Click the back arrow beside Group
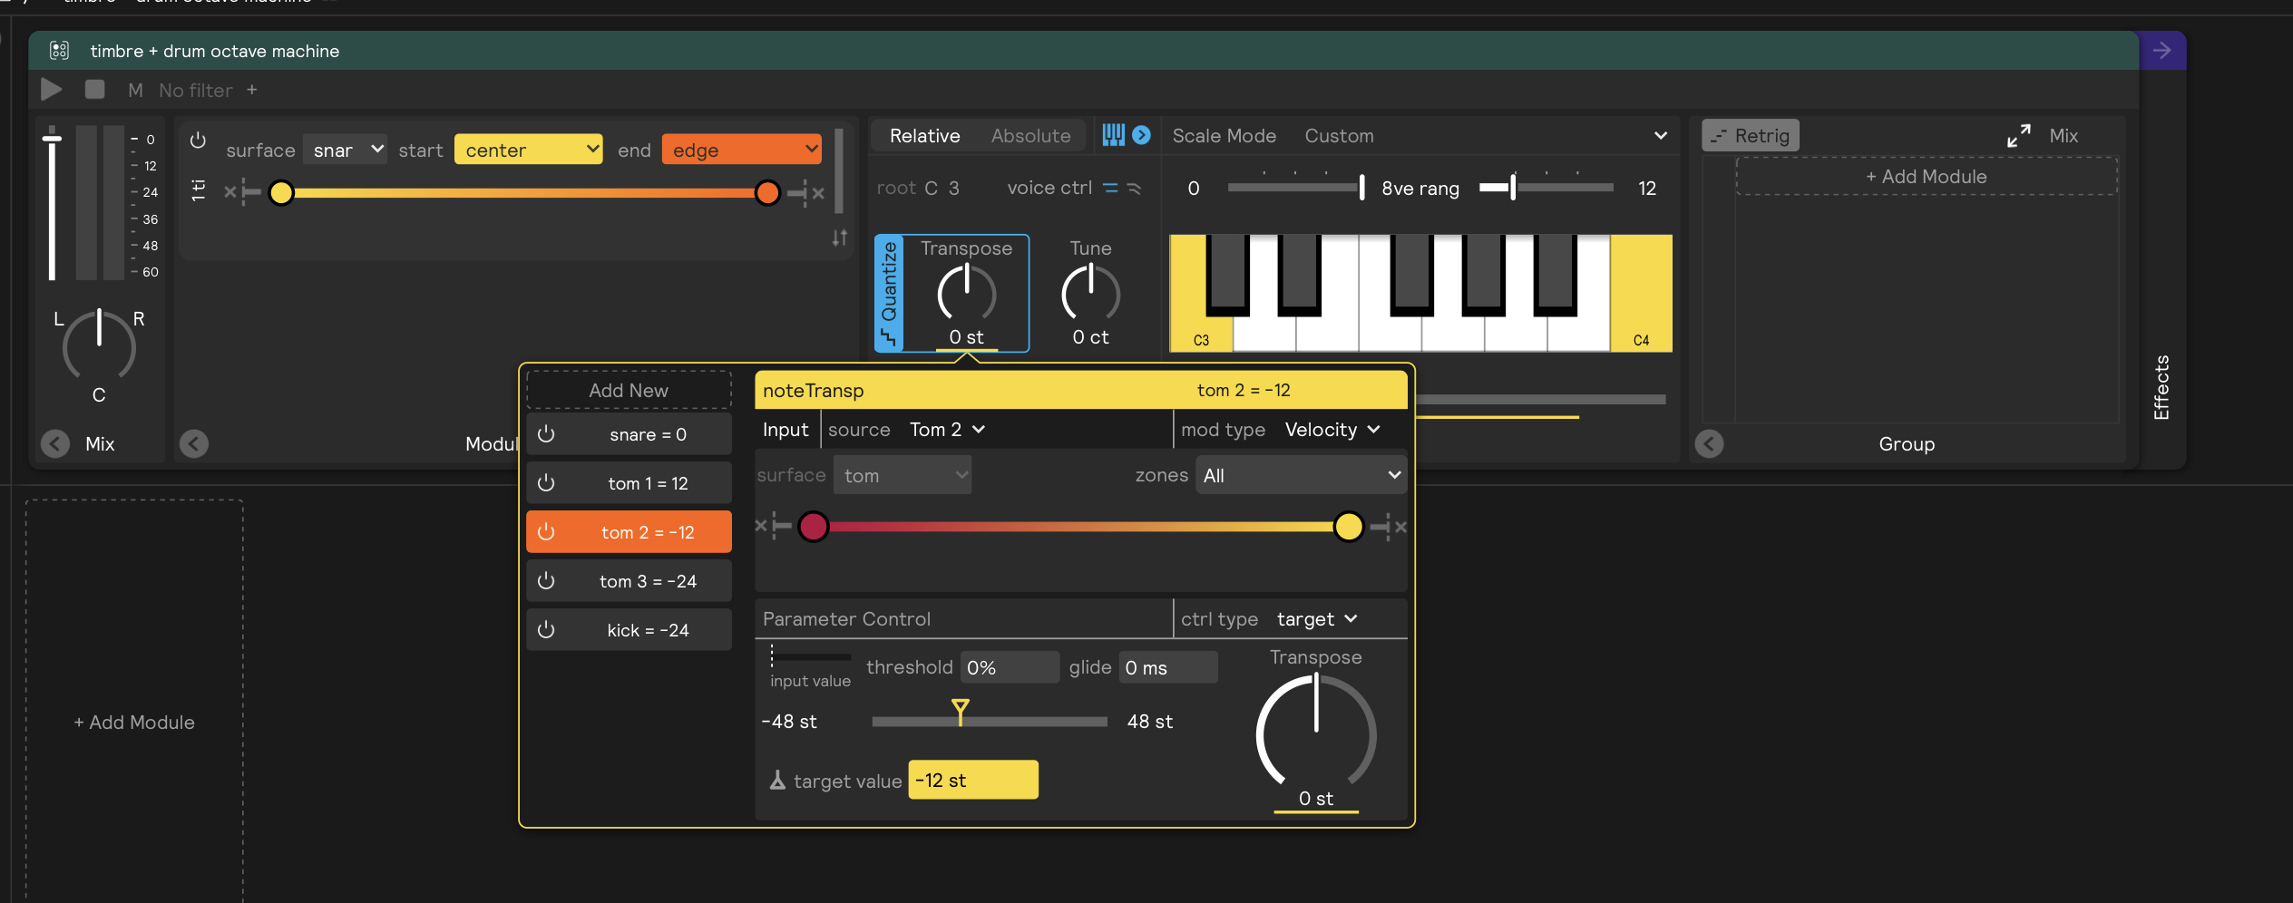The height and width of the screenshot is (903, 2293). pos(1709,443)
